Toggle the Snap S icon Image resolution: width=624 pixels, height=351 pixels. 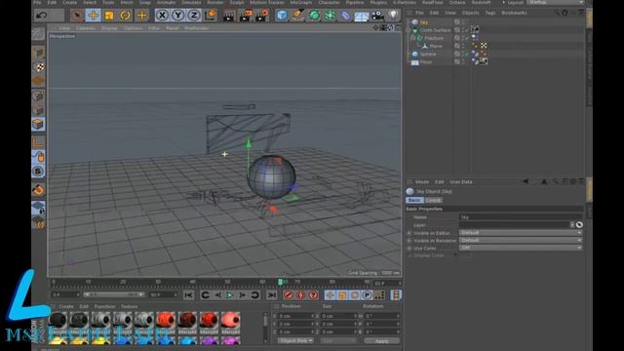pyautogui.click(x=38, y=172)
